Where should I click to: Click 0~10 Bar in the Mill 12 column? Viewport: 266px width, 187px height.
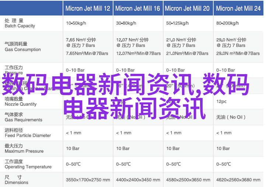point(75,70)
